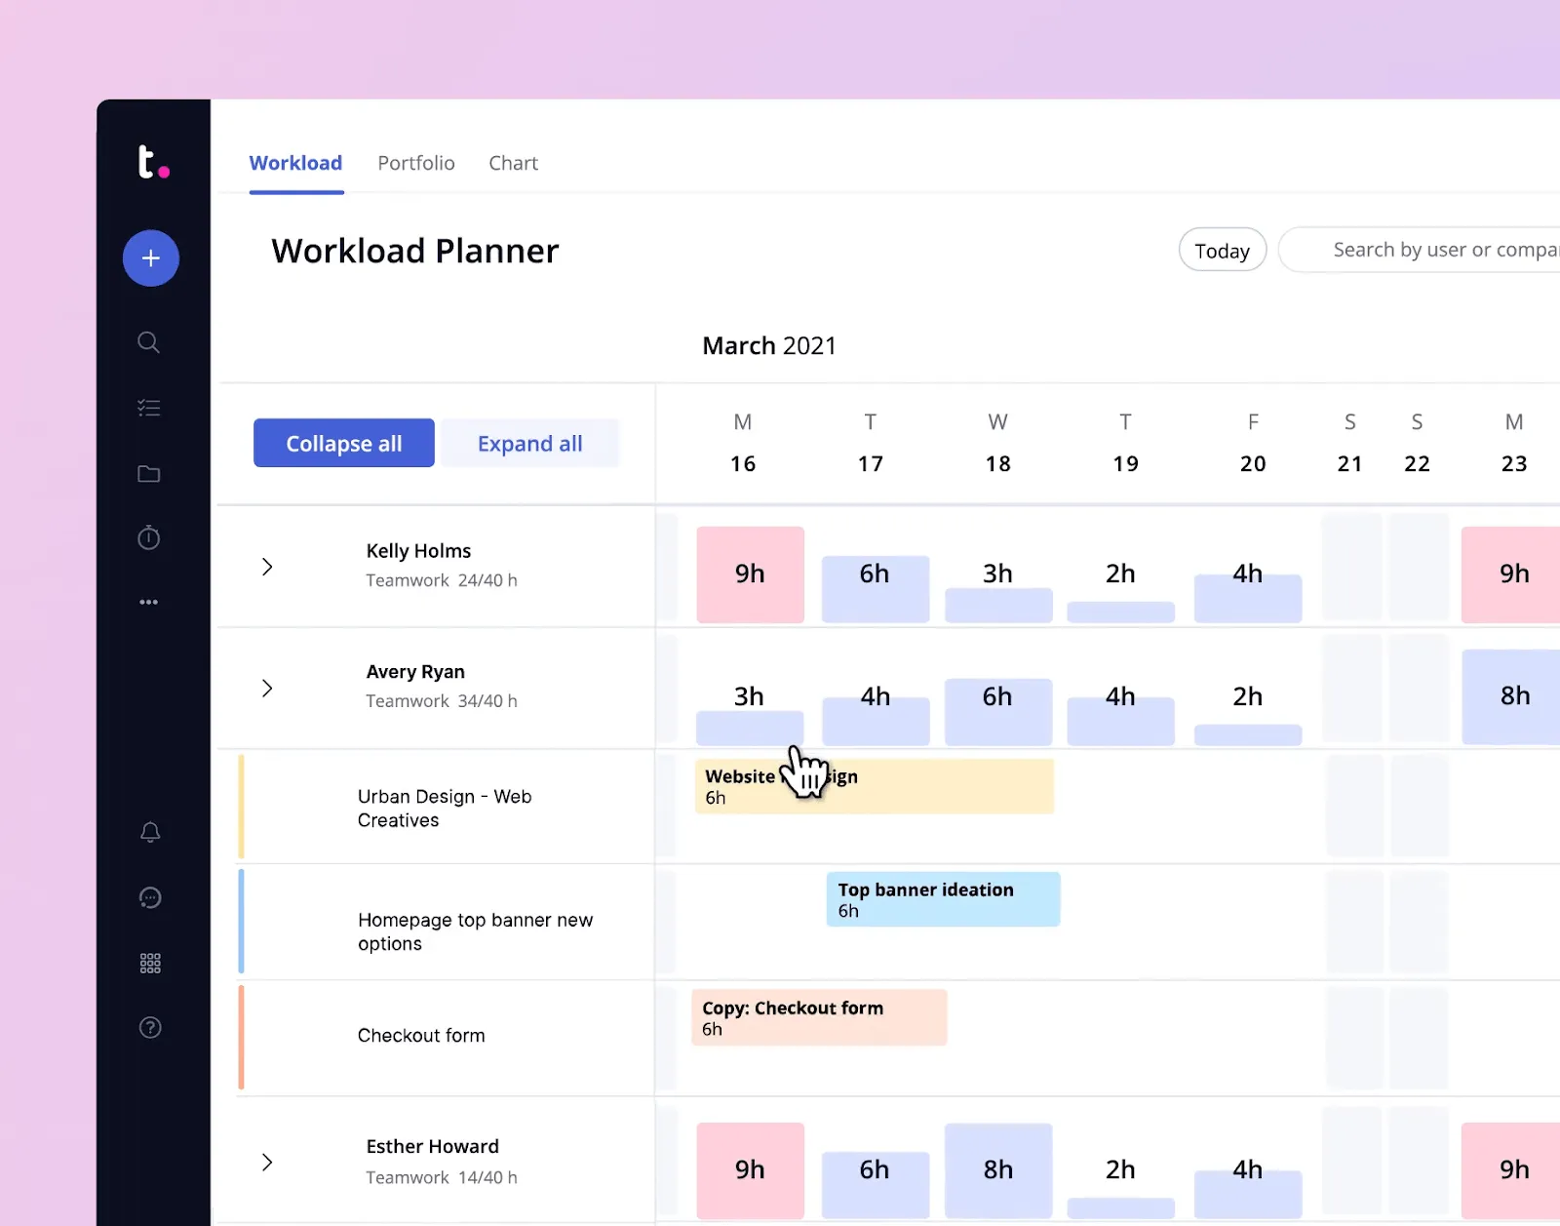Select the Top banner ideation task bar

coord(943,899)
